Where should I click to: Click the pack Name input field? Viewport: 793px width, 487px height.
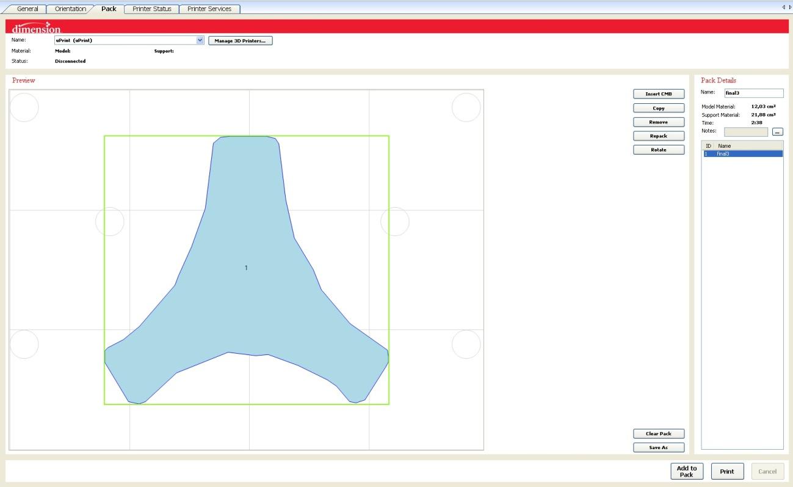click(753, 93)
